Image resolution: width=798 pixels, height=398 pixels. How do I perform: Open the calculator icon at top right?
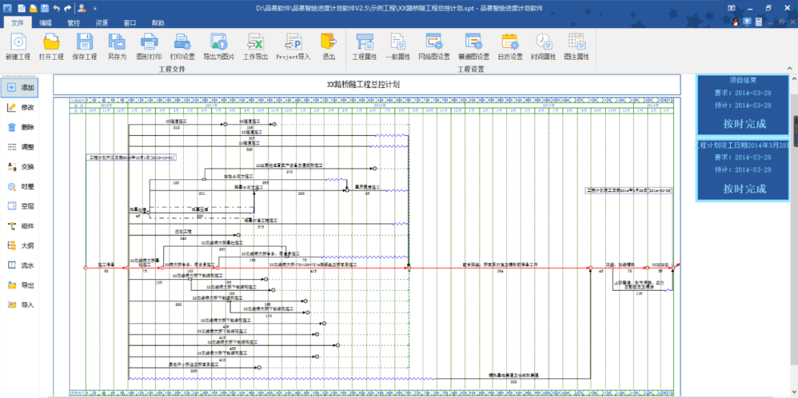click(759, 22)
